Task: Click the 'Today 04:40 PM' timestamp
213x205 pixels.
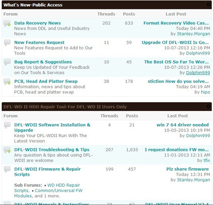Action: 193,28
